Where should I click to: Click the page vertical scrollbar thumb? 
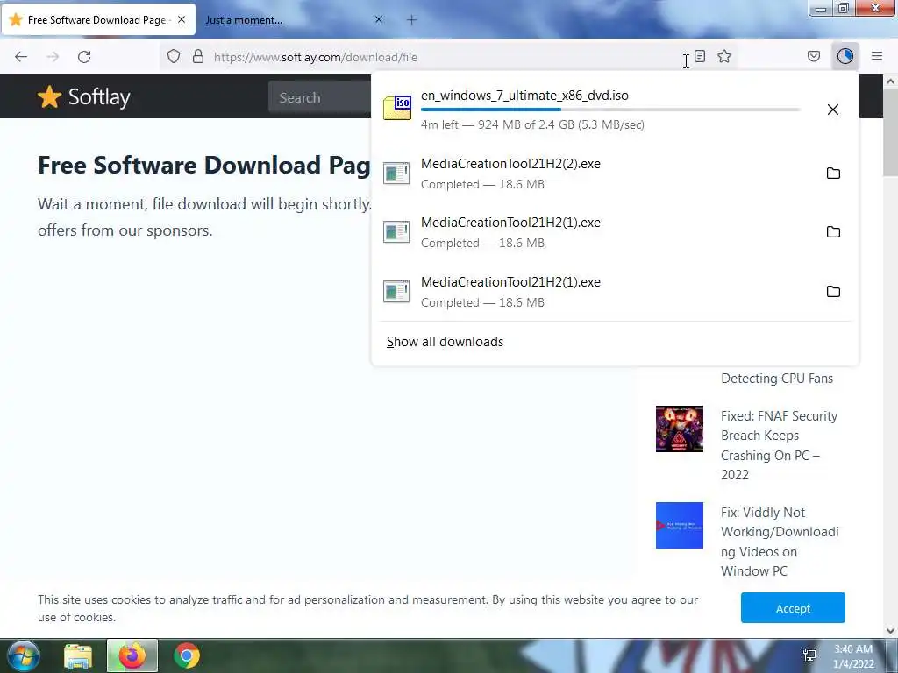pyautogui.click(x=890, y=133)
